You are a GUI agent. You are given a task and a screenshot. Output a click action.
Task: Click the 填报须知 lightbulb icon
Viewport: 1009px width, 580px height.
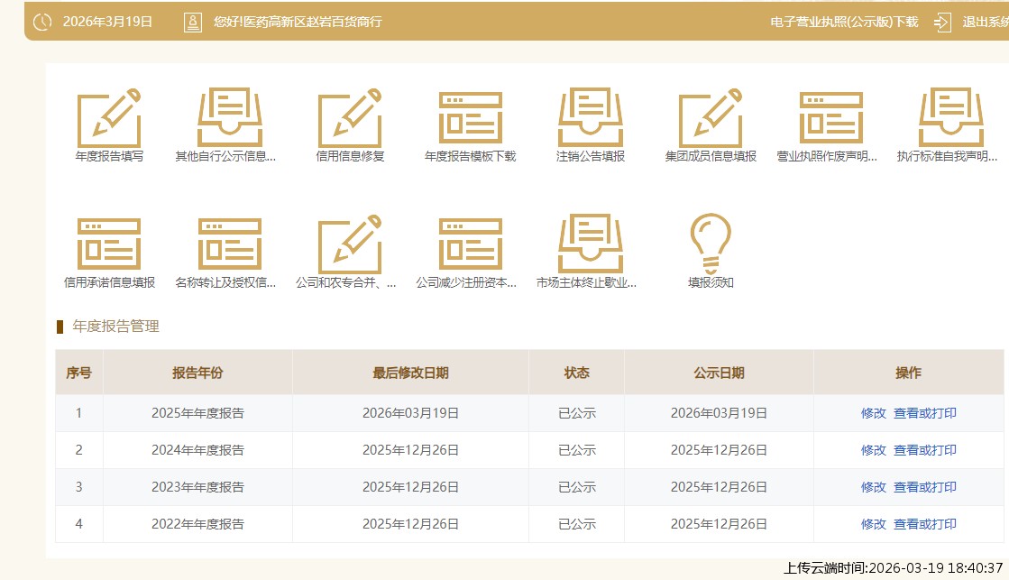click(711, 244)
